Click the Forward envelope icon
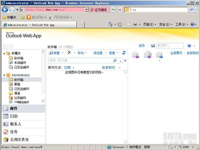The height and width of the screenshot is (150, 200). pos(160,55)
